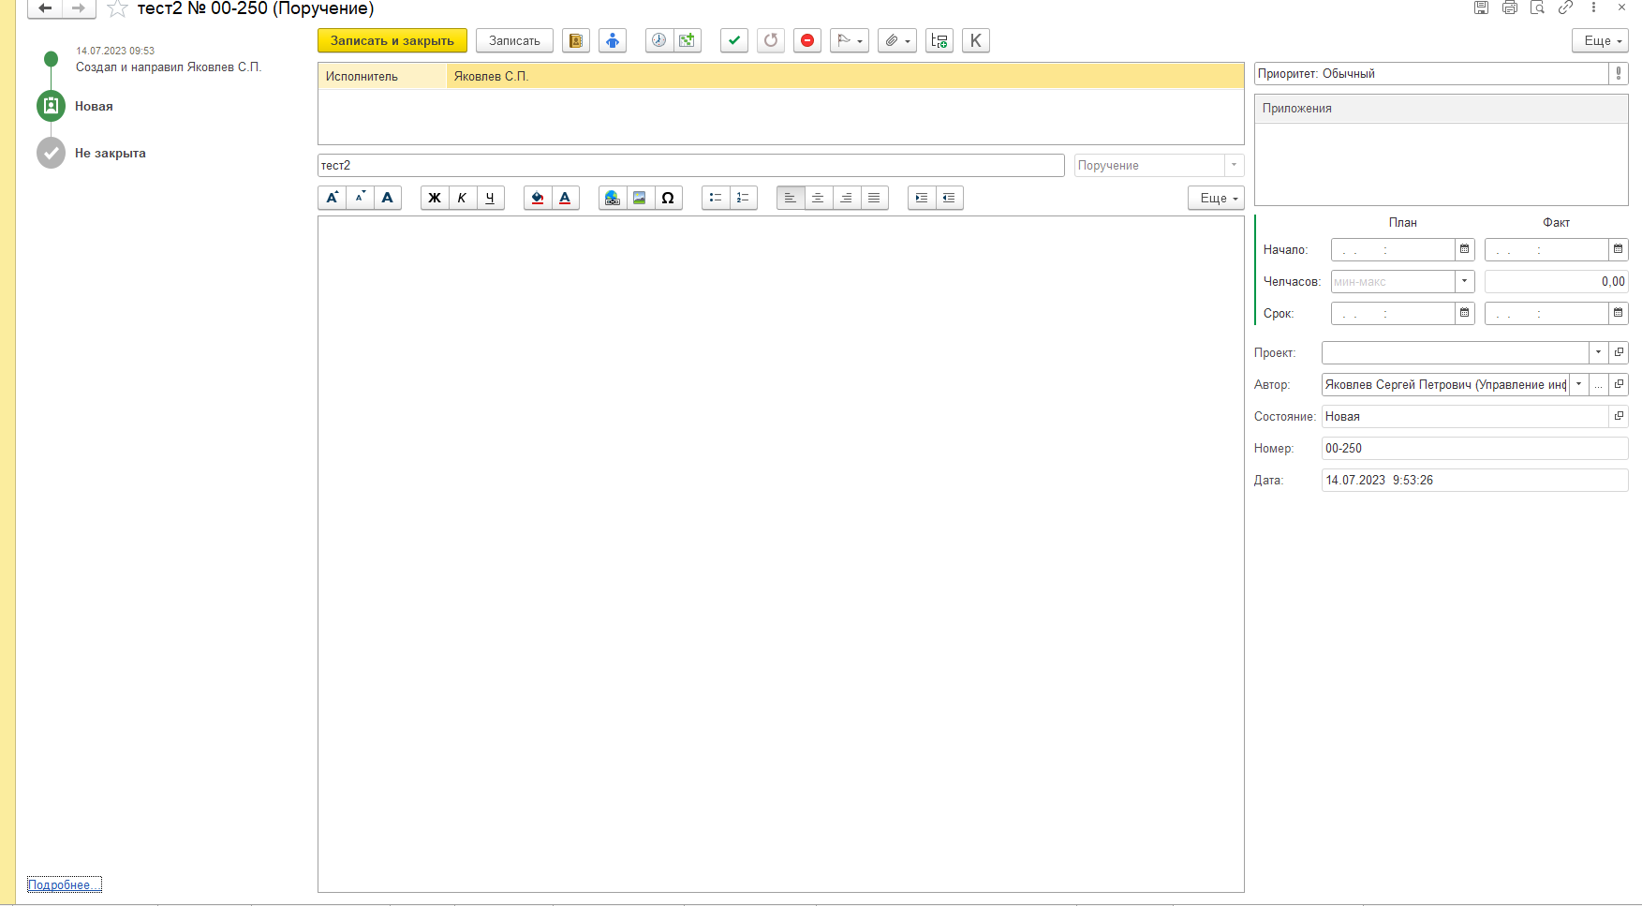Click the Записать и закрыть button
Image resolution: width=1642 pixels, height=906 pixels.
pos(392,40)
